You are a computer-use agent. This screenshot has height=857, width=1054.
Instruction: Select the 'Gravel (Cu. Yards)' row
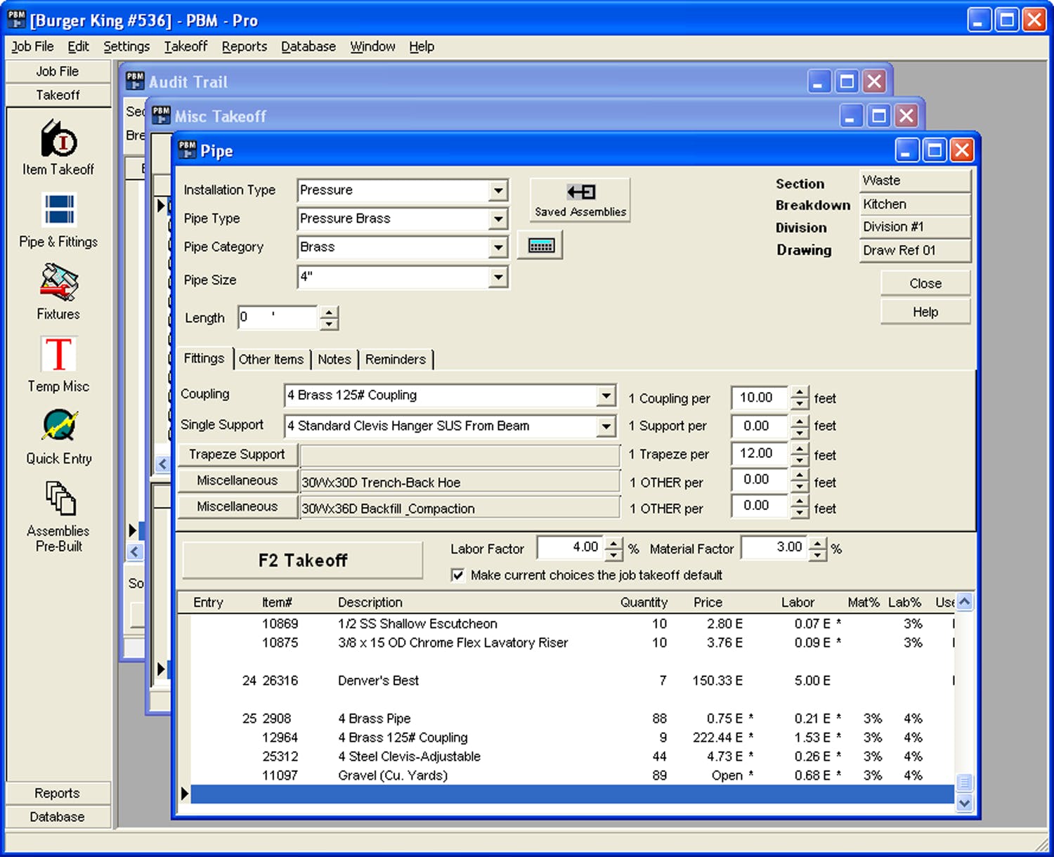pyautogui.click(x=573, y=776)
